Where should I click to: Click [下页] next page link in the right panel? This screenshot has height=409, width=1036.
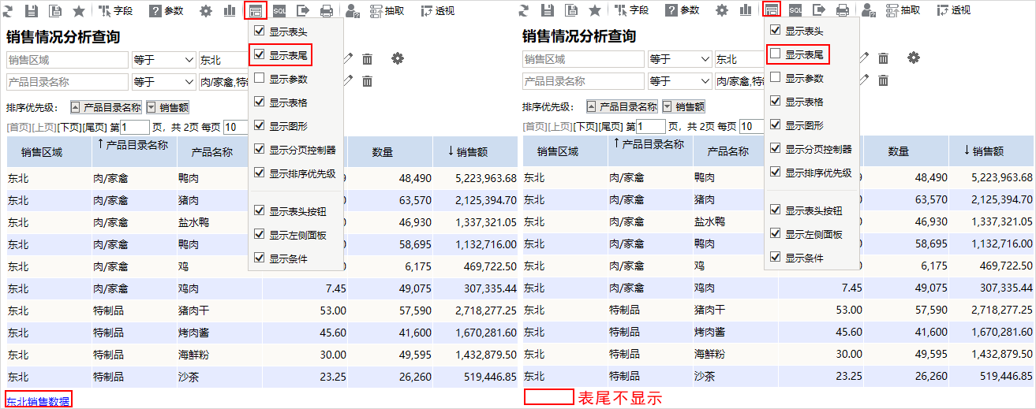tap(585, 127)
